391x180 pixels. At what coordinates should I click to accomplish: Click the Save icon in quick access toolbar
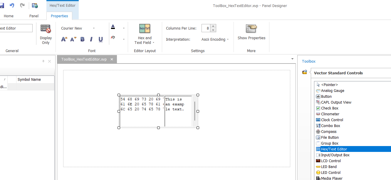[1, 6]
